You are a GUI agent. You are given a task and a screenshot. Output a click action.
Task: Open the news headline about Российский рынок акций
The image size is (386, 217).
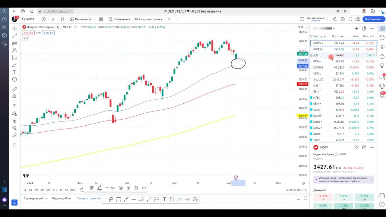(343, 180)
